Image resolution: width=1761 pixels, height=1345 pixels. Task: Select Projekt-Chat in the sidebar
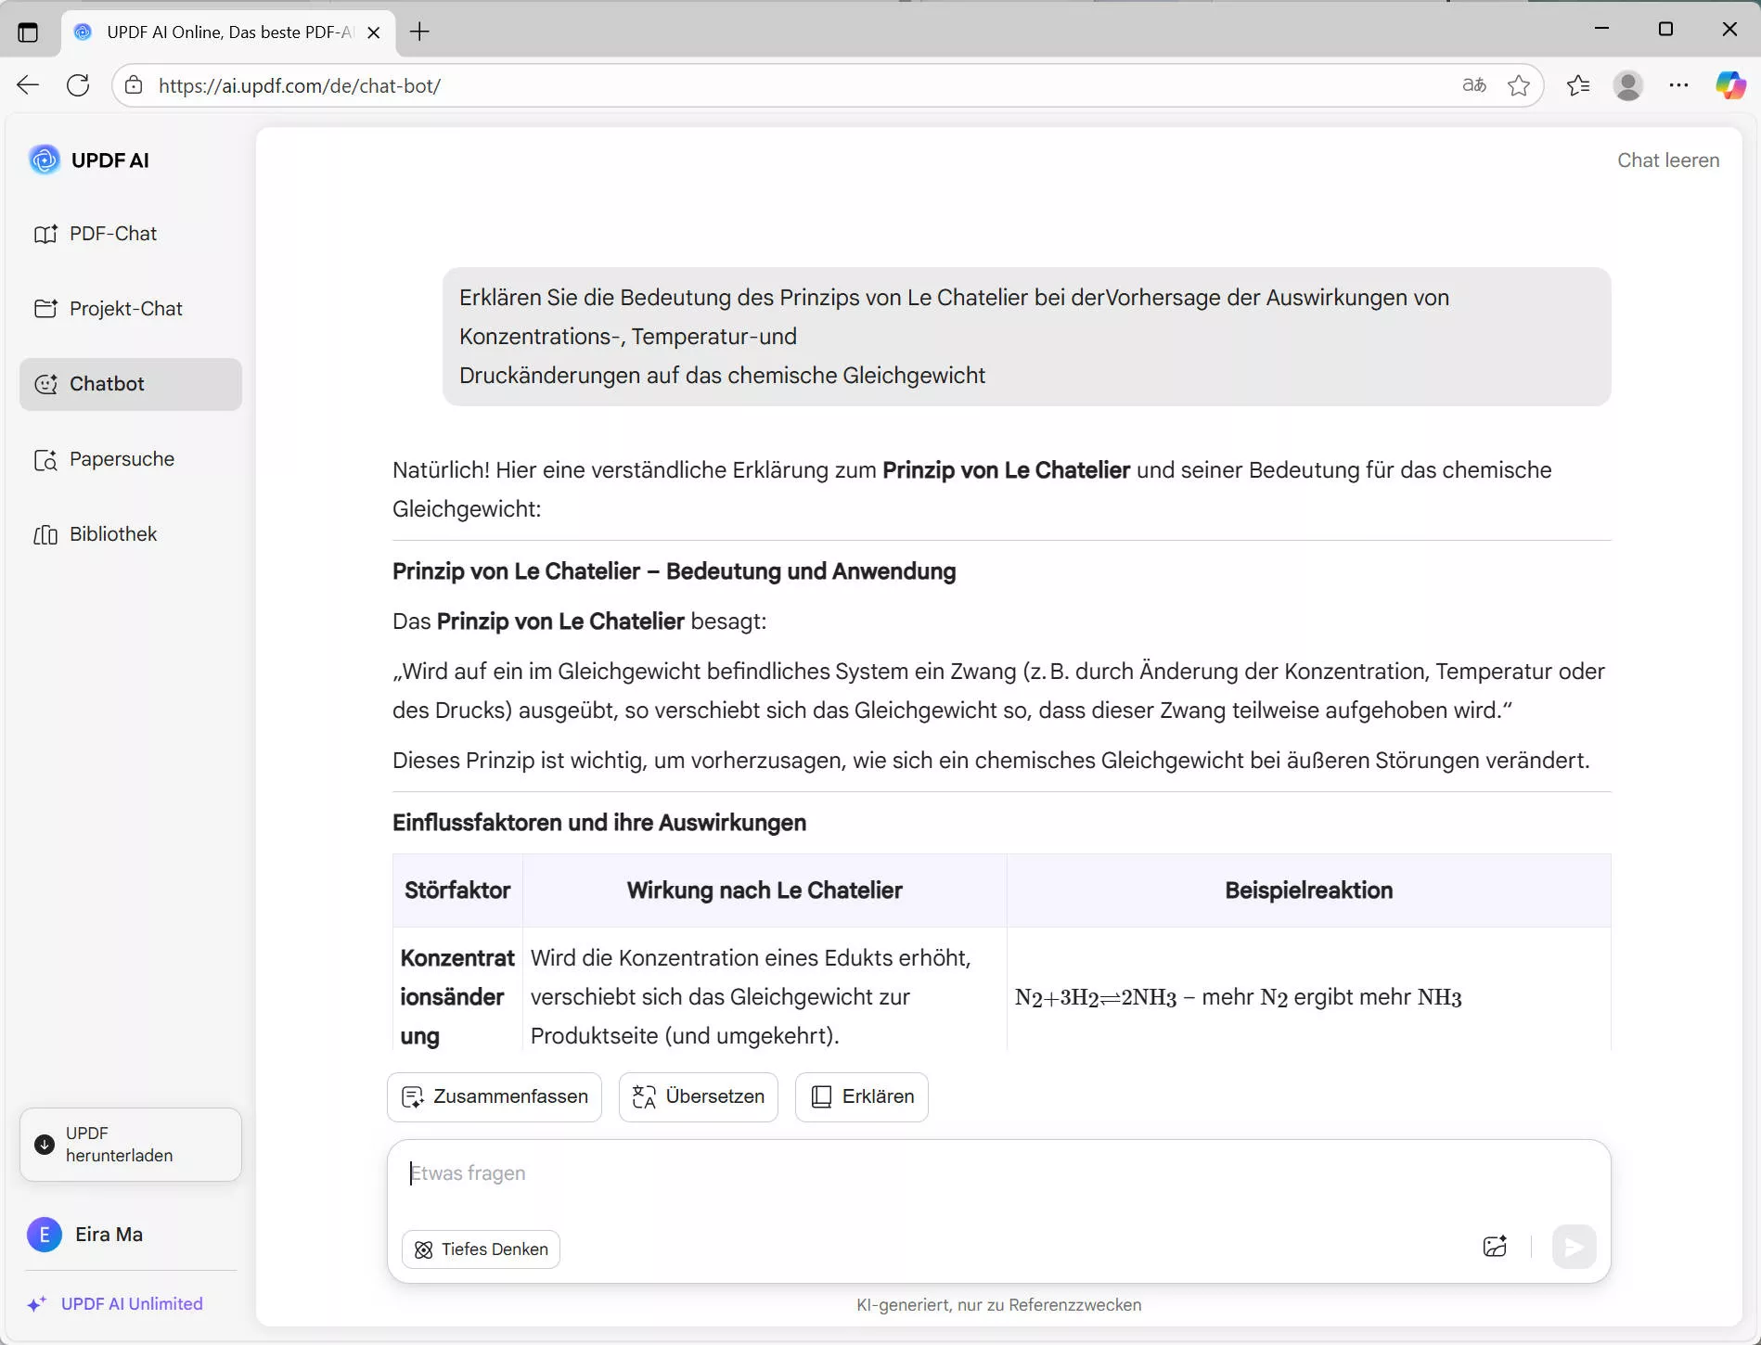click(x=124, y=308)
